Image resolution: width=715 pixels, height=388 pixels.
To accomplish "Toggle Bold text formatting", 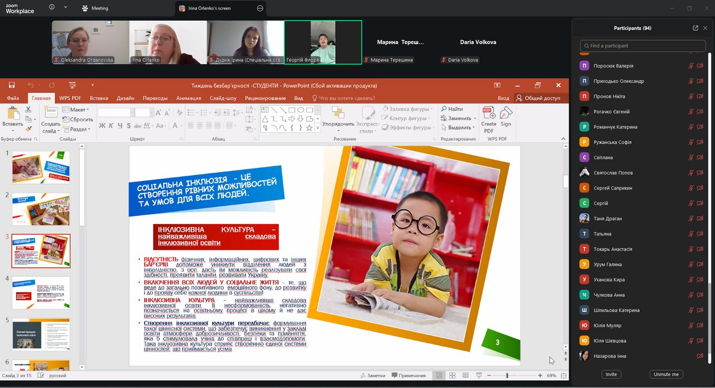I will coord(102,126).
